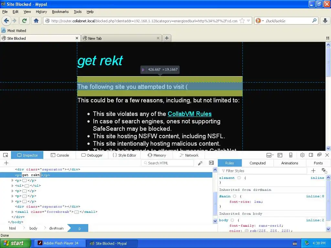The height and width of the screenshot is (248, 331).
Task: Click the Windows start button
Action: click(x=15, y=243)
